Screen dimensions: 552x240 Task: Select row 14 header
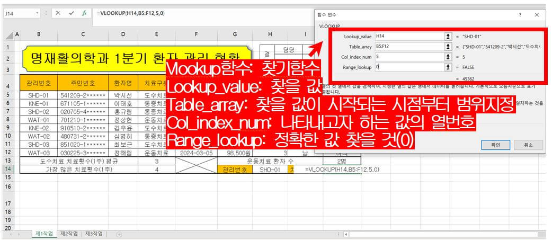click(x=9, y=169)
